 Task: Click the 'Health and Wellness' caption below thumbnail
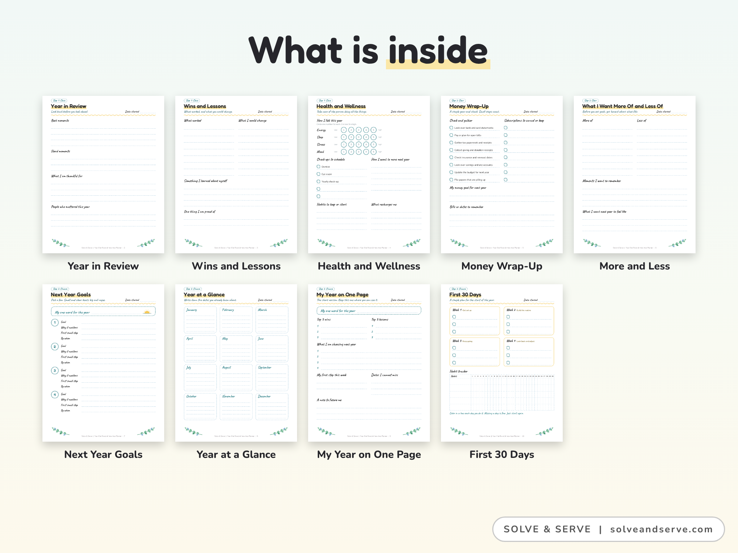click(x=369, y=266)
